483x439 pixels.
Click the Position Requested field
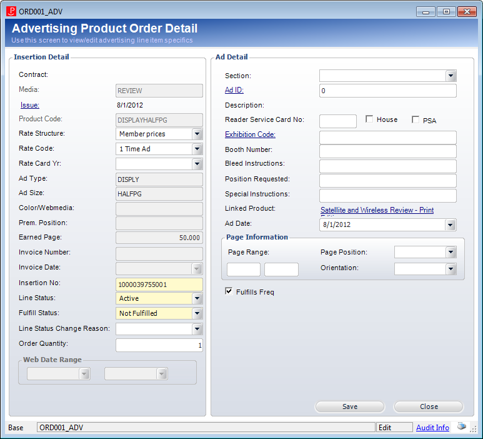pos(388,181)
